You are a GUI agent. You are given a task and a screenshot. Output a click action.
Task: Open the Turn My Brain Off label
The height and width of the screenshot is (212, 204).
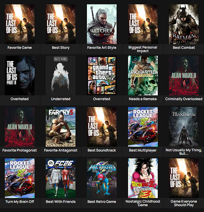pyautogui.click(x=20, y=202)
